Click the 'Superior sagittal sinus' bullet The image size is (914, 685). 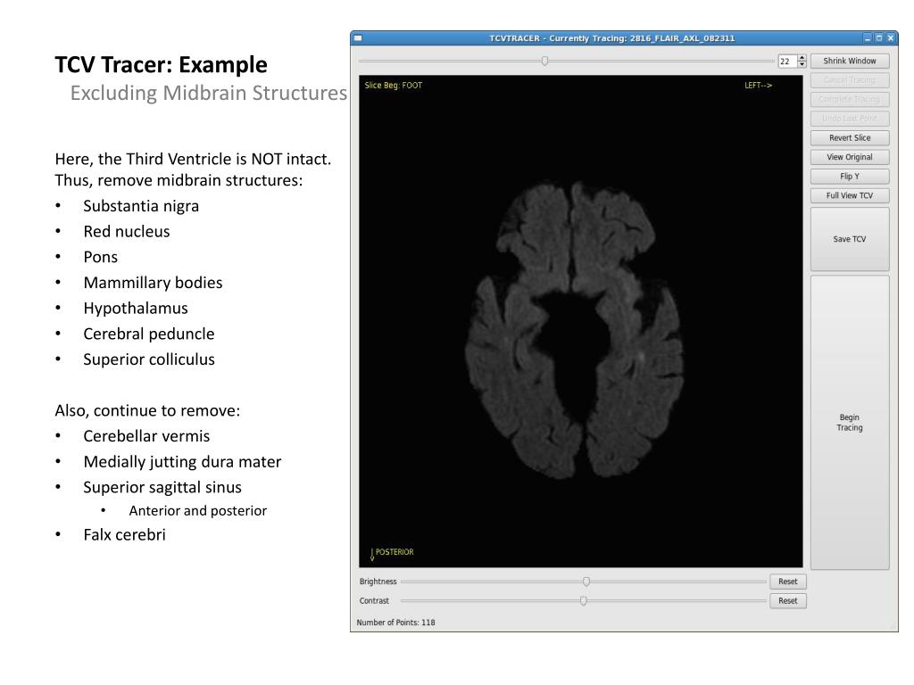[x=162, y=488]
